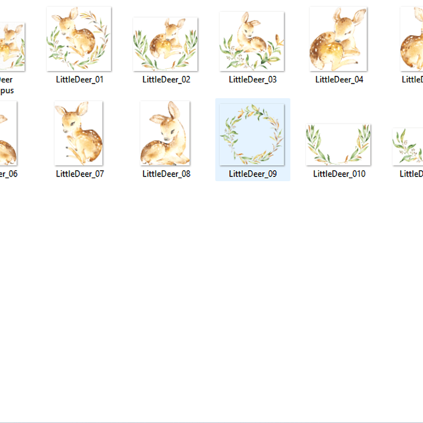Viewport: 423px width, 423px height.
Task: Choose the LittleDeer_010 half-wreath thumbnail
Action: [x=338, y=144]
